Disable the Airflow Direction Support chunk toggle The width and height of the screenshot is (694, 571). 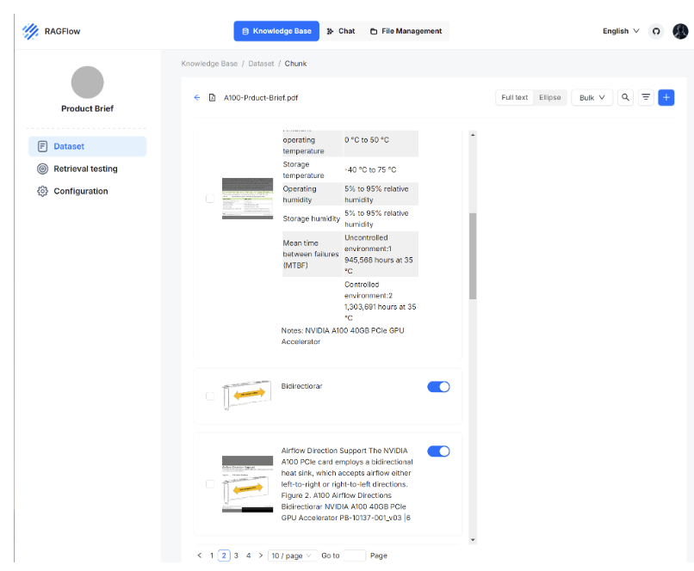click(438, 451)
